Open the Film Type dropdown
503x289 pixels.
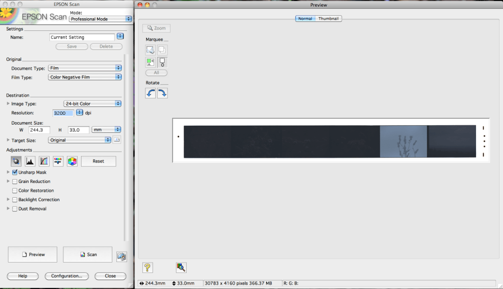(x=85, y=77)
